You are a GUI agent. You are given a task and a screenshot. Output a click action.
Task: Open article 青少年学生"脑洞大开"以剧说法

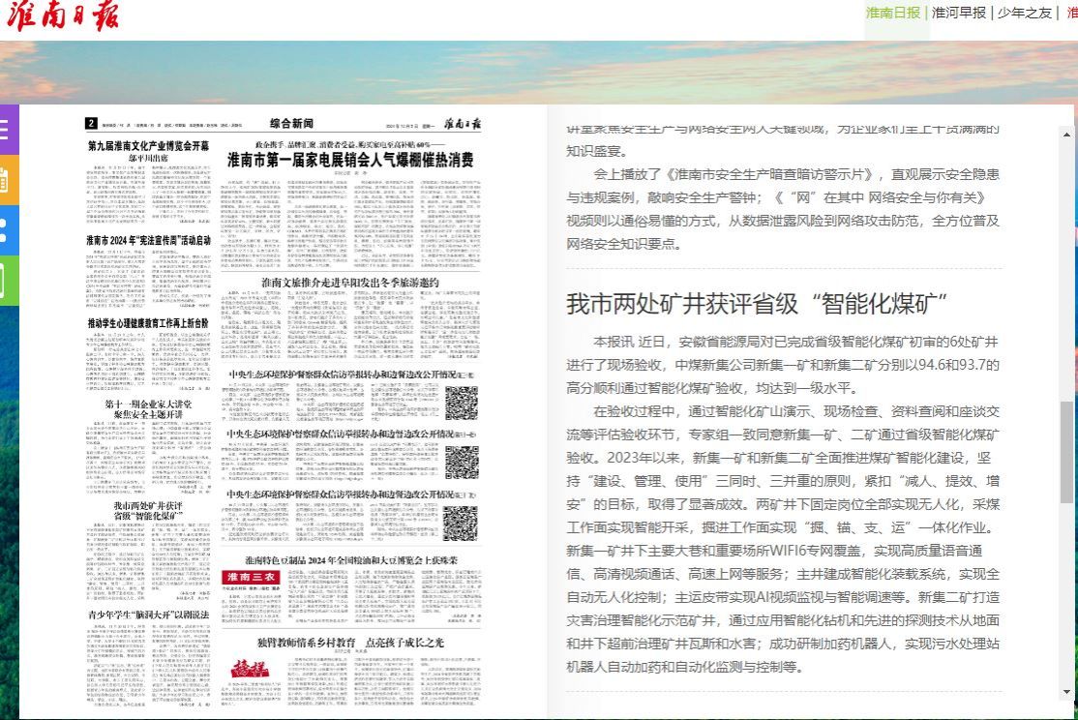point(148,615)
